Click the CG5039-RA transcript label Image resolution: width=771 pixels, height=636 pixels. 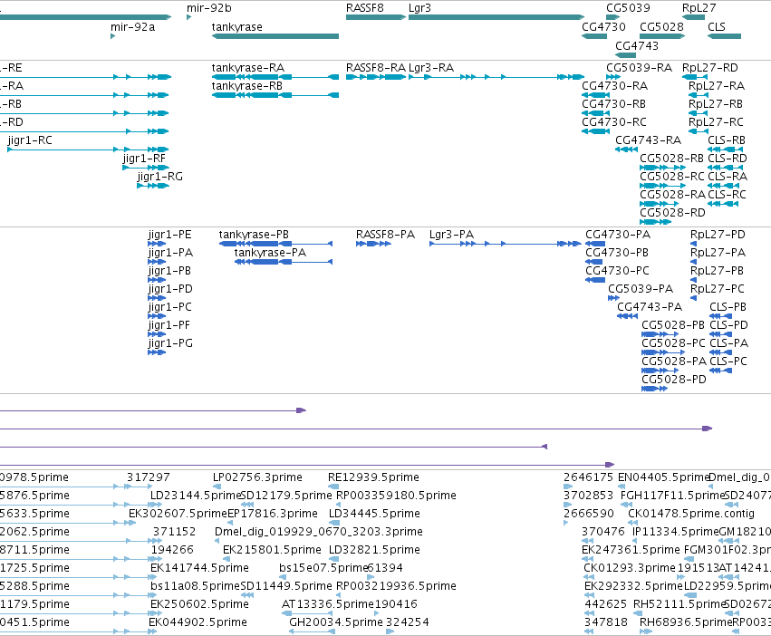639,67
